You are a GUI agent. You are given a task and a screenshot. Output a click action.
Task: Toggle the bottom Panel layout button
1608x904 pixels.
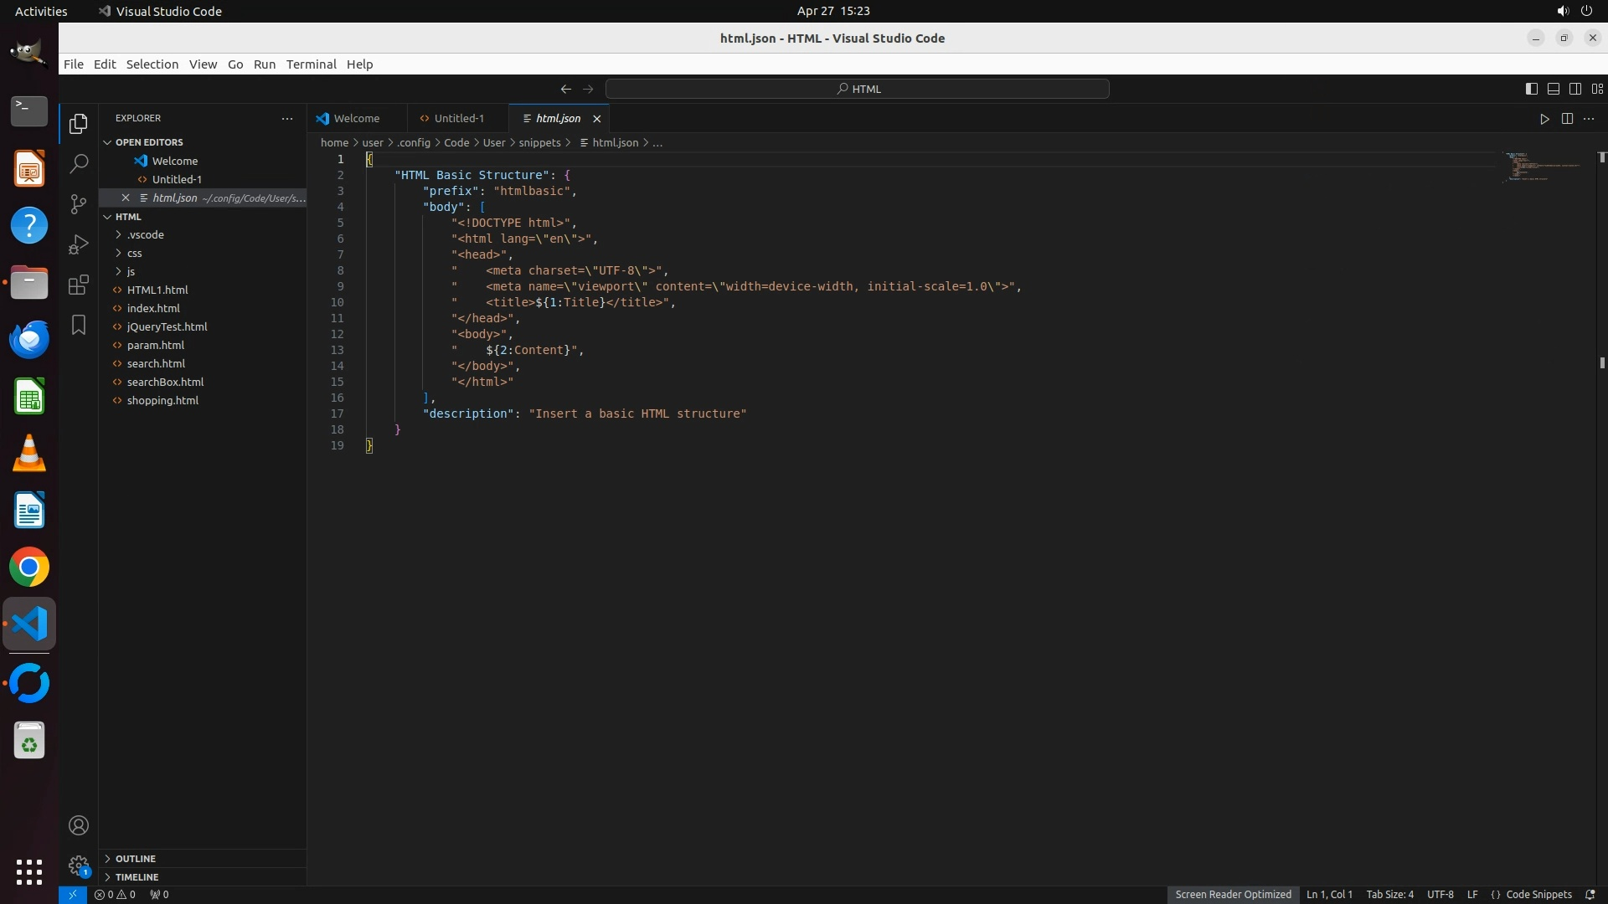pos(1553,89)
